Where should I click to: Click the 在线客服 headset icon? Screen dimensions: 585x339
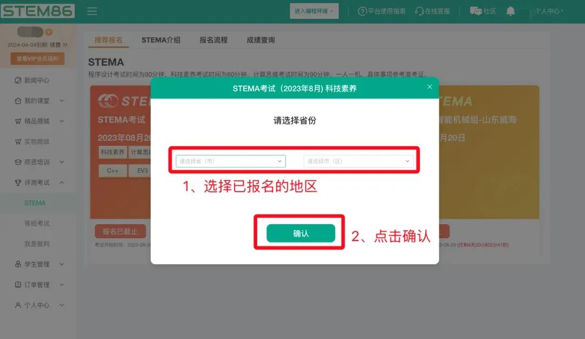pyautogui.click(x=419, y=11)
